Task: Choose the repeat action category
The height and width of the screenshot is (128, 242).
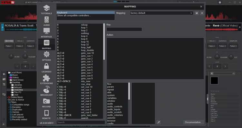Action: [110, 89]
